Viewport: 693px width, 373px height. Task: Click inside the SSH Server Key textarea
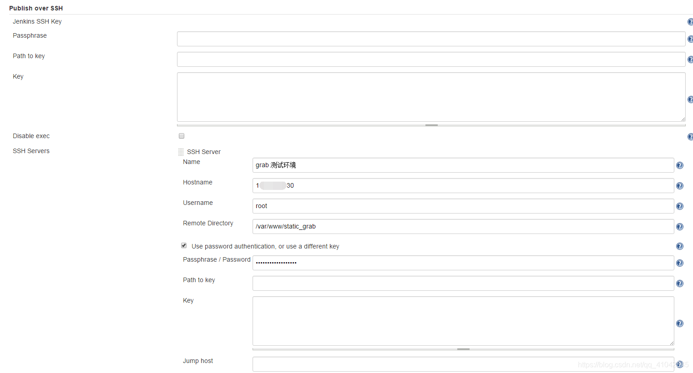(463, 321)
